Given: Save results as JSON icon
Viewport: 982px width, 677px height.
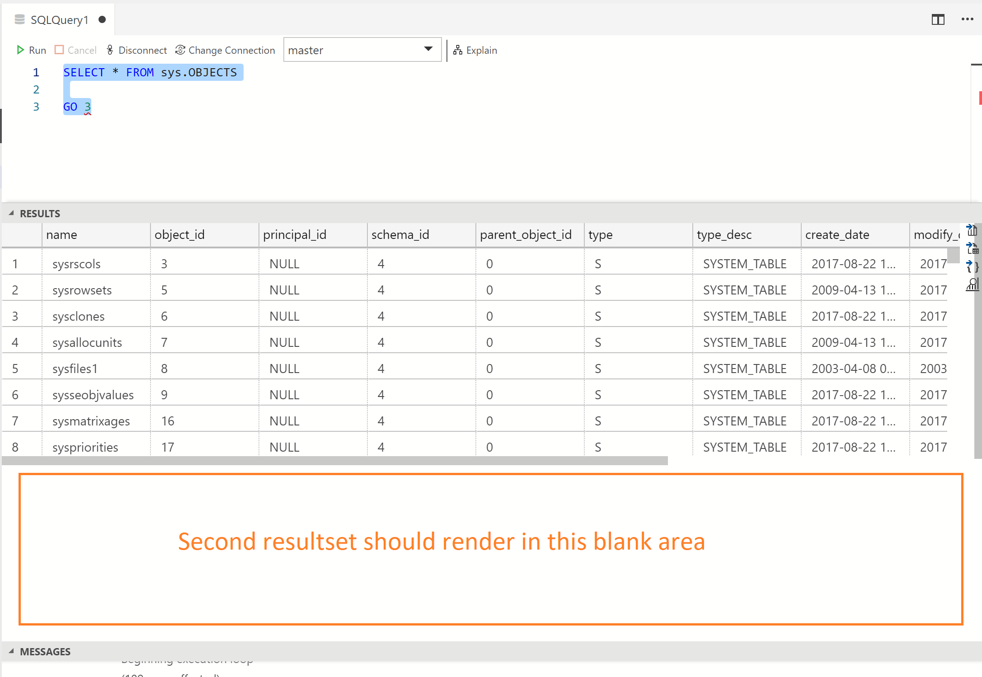Looking at the screenshot, I should coord(972,266).
